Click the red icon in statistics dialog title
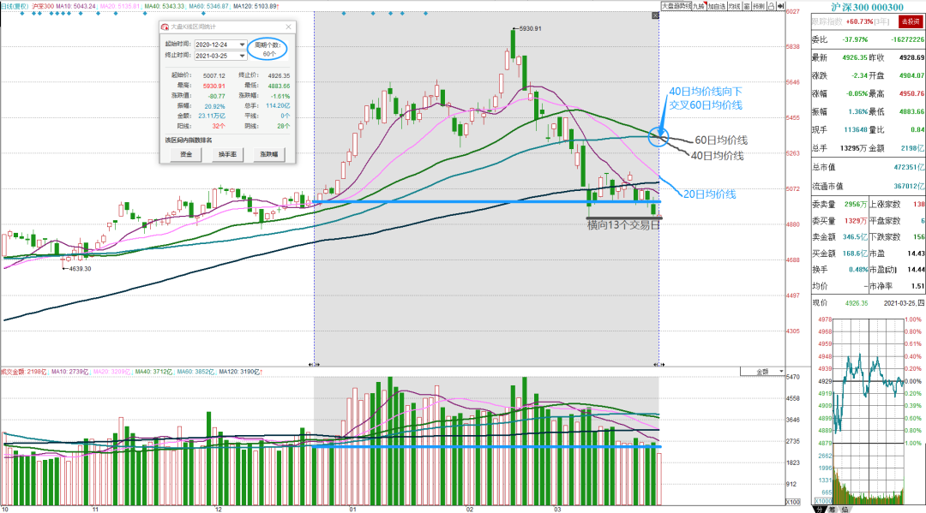The height and width of the screenshot is (513, 926). pyautogui.click(x=165, y=27)
